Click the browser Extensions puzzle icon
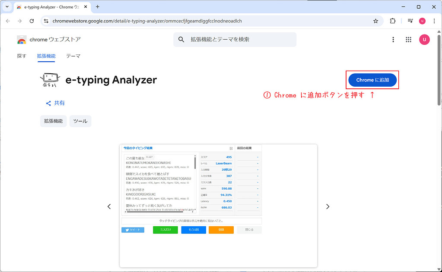 pyautogui.click(x=393, y=20)
